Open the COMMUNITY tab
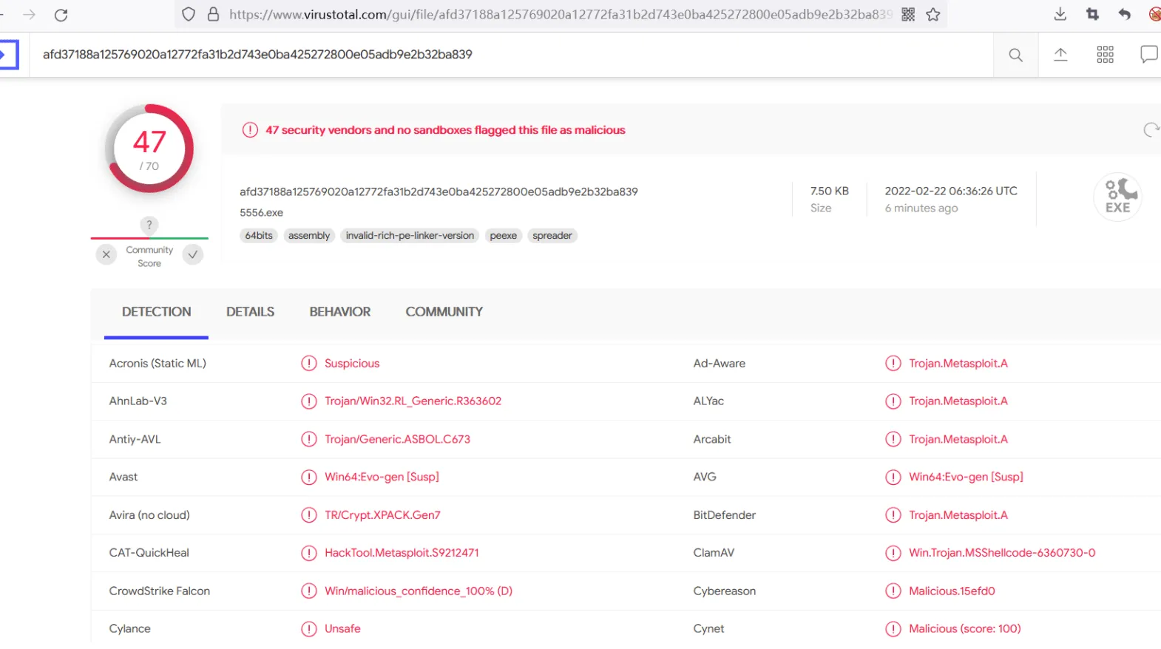Viewport: 1161px width, 649px height. pos(444,312)
